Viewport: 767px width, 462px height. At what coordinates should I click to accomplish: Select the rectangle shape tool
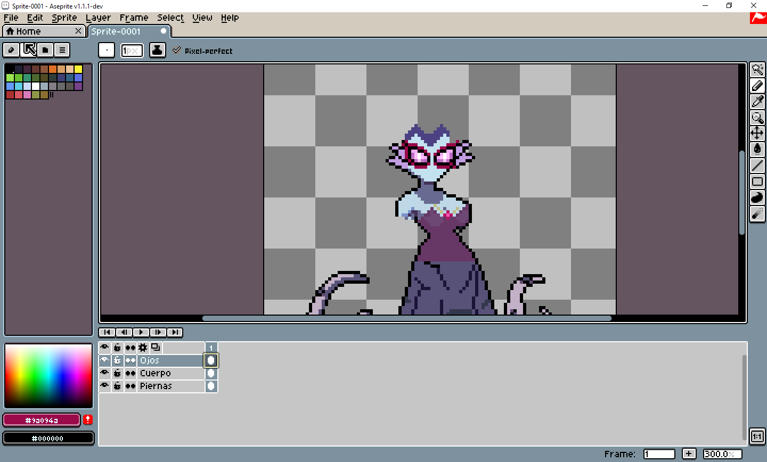coord(757,181)
